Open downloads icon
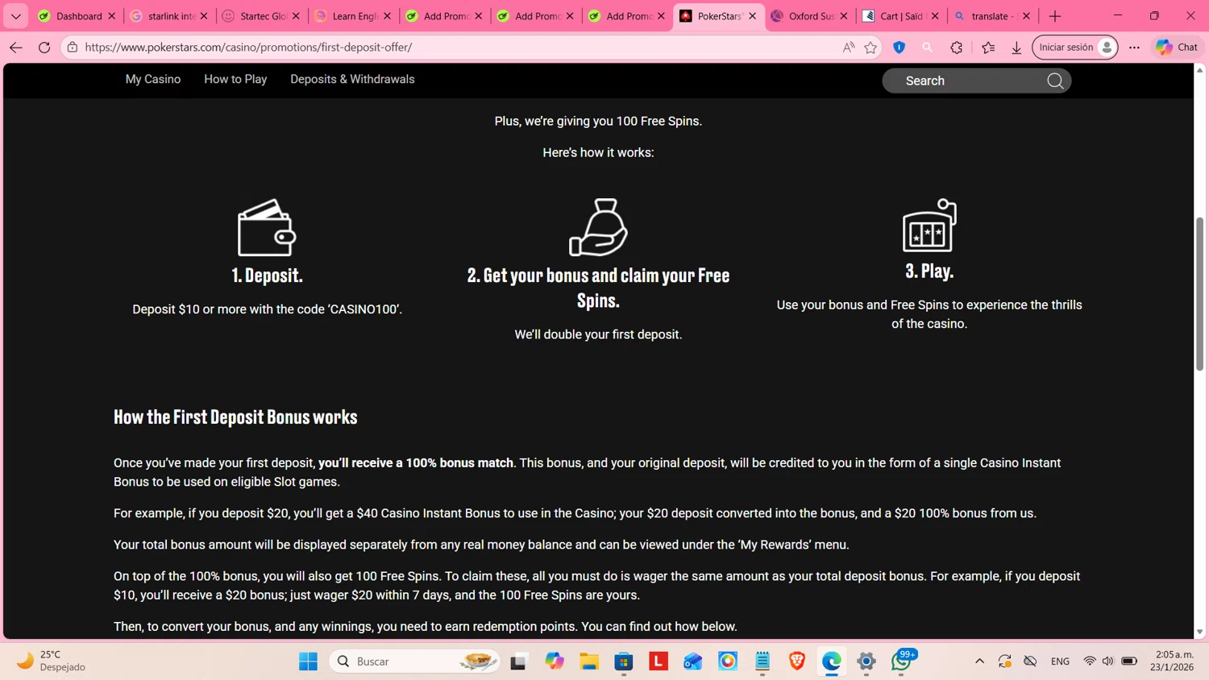 [x=1016, y=48]
